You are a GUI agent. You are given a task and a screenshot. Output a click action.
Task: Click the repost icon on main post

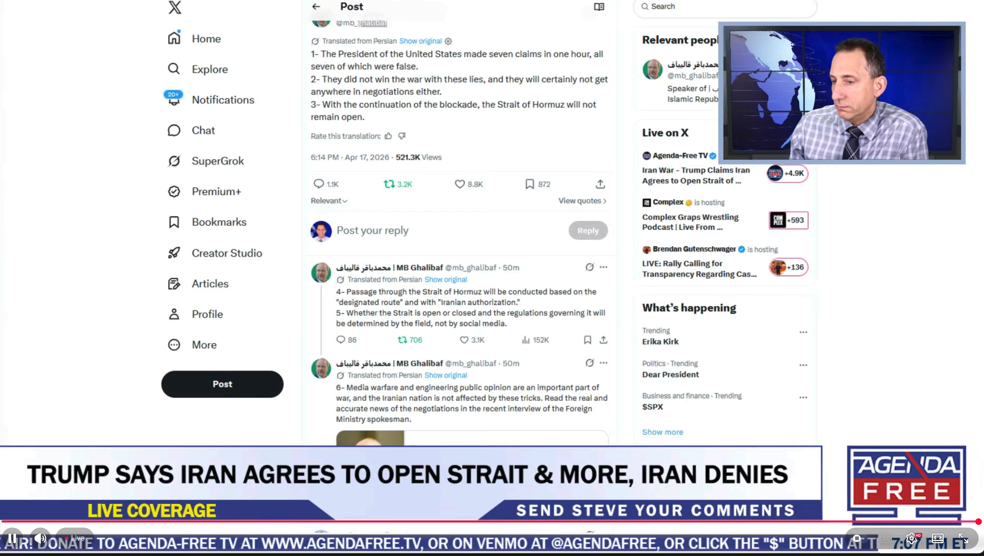point(389,184)
